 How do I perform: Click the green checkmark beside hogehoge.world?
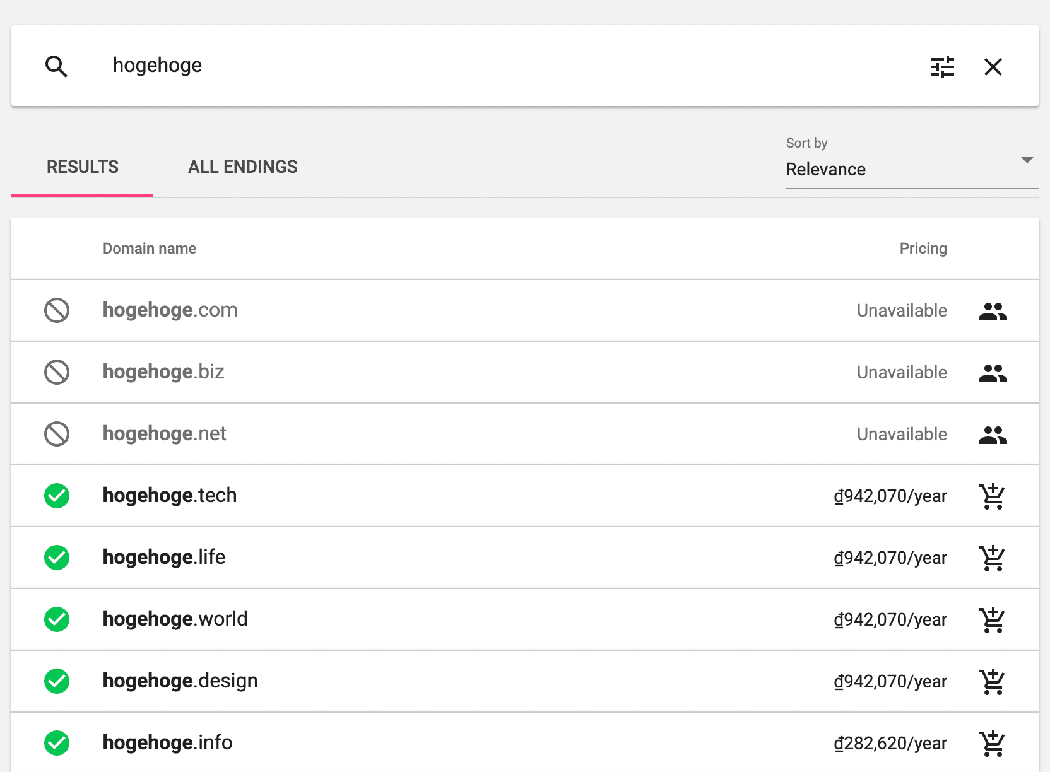tap(57, 619)
